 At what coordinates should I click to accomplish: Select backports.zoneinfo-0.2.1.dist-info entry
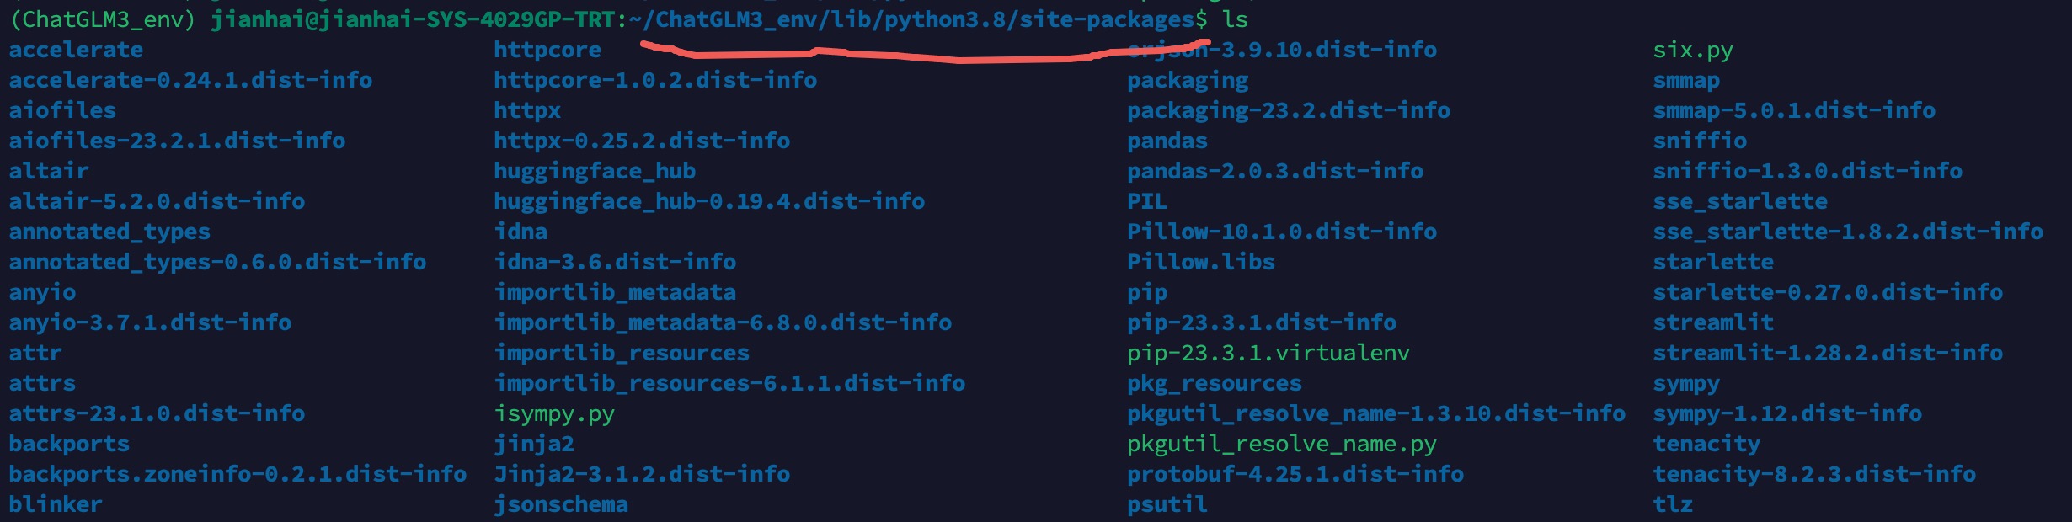[238, 474]
